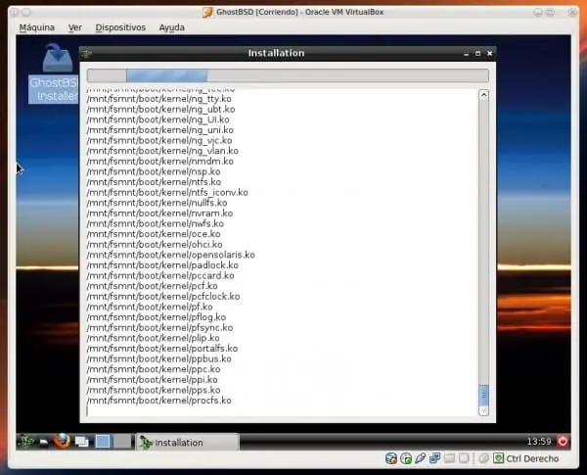
Task: Click the log line pfsync.ko
Action: tap(159, 328)
